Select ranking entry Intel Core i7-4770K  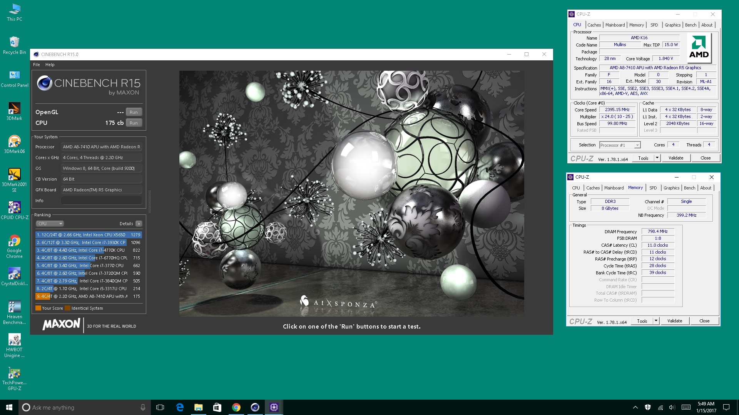89,250
